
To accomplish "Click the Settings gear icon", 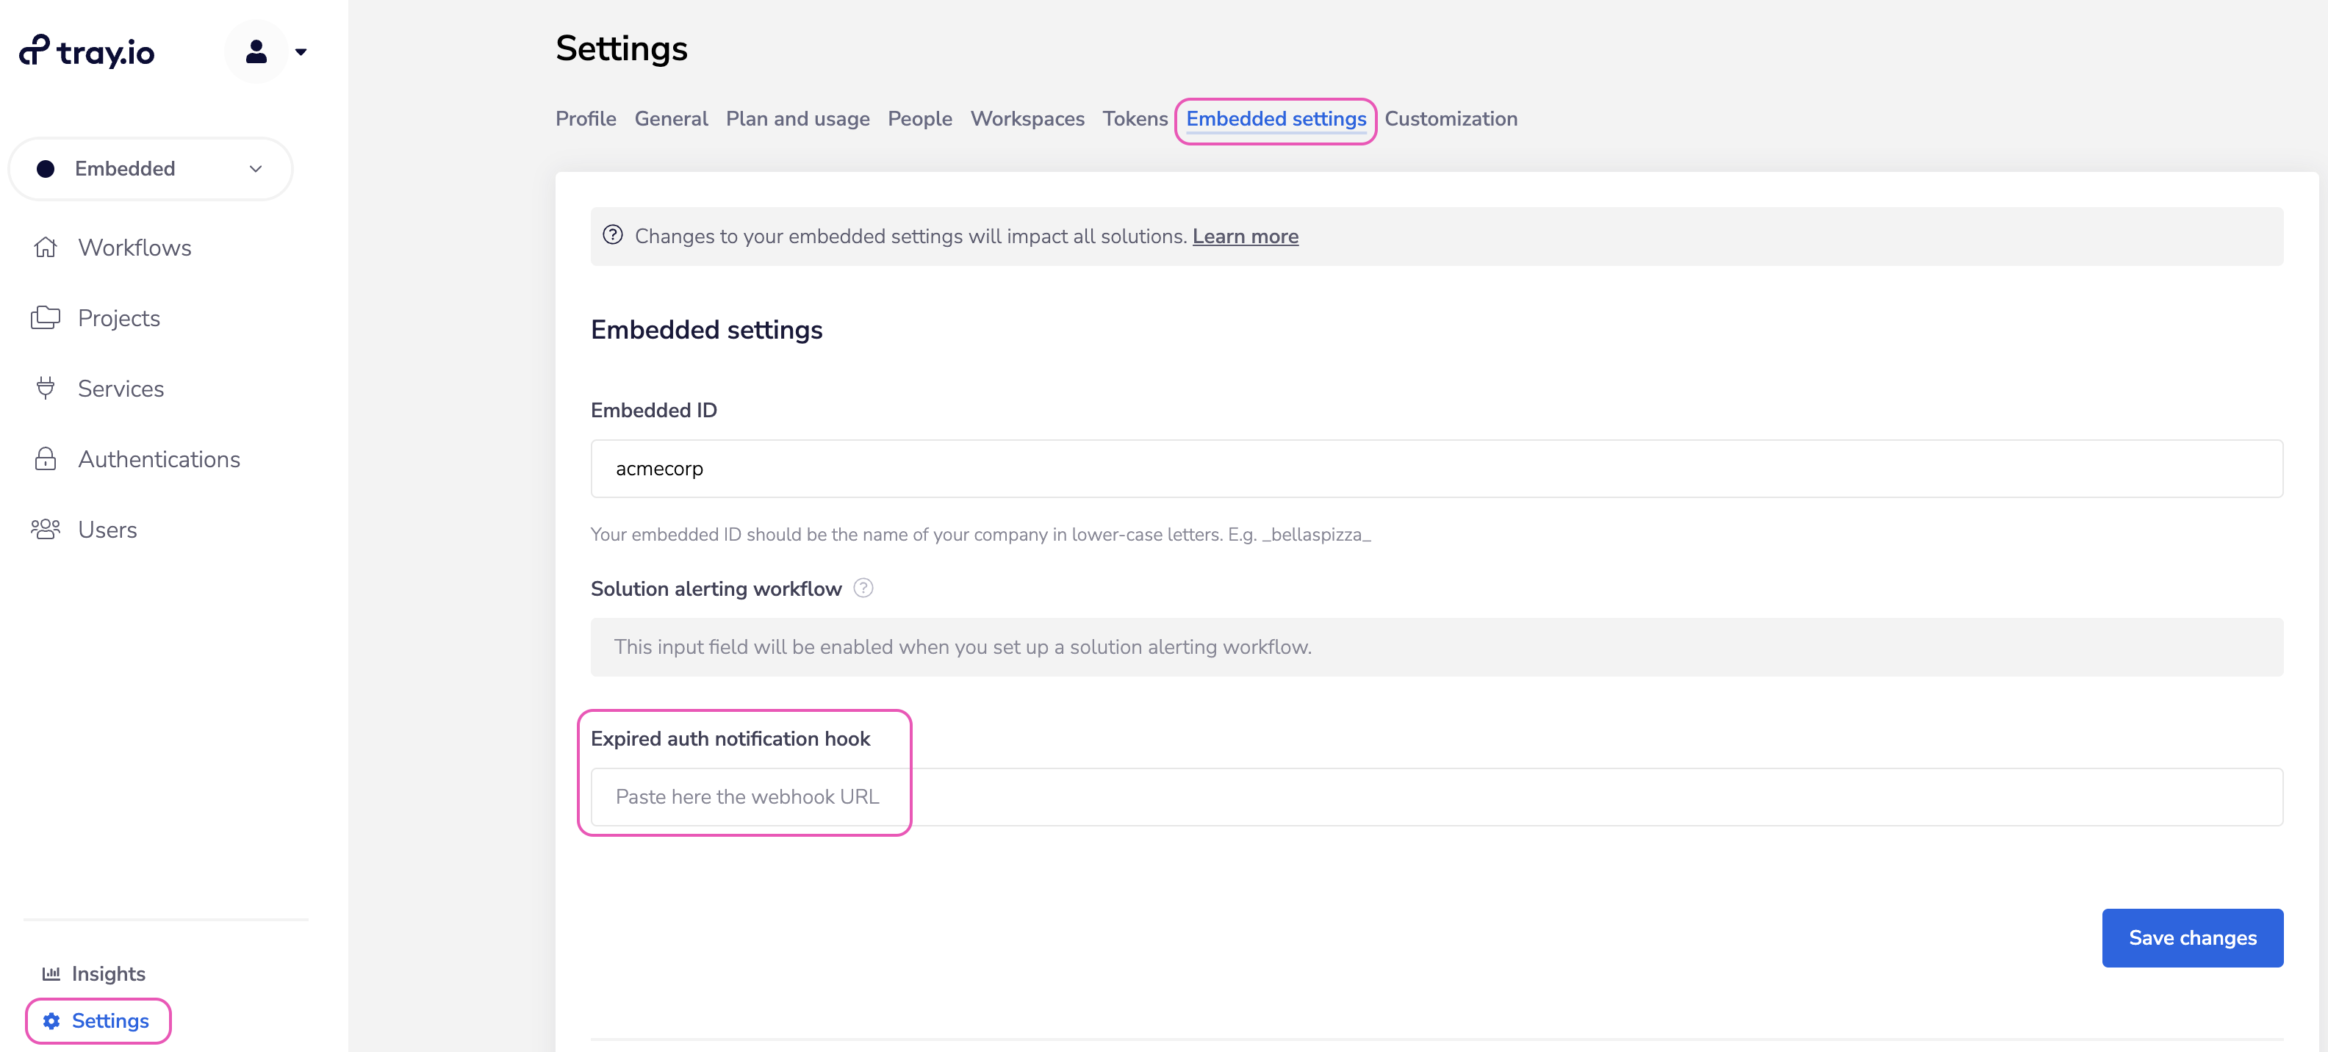I will (51, 1021).
